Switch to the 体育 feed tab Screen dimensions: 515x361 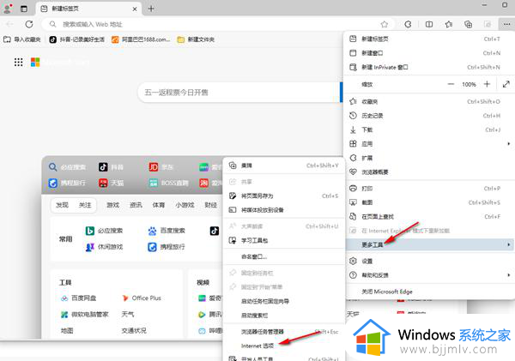[159, 205]
